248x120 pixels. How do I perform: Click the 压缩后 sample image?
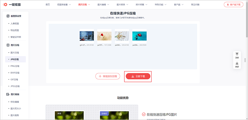(114, 115)
